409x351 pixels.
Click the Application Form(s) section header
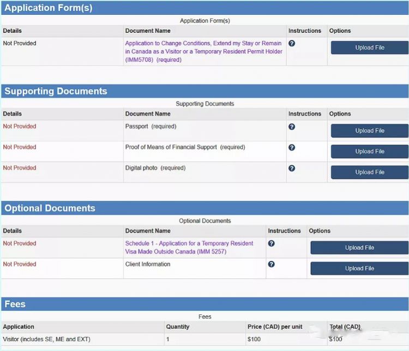tap(48, 8)
